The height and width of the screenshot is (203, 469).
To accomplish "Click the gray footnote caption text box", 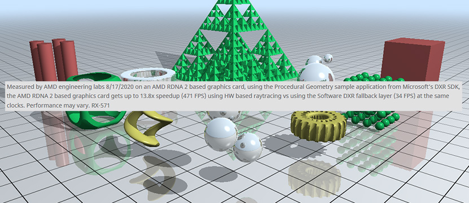I will click(x=234, y=96).
